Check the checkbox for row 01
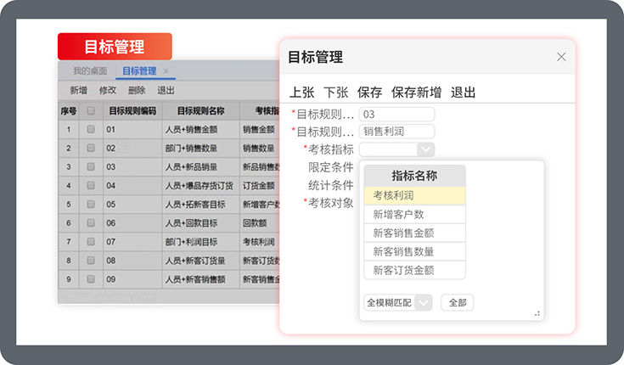 tap(91, 130)
